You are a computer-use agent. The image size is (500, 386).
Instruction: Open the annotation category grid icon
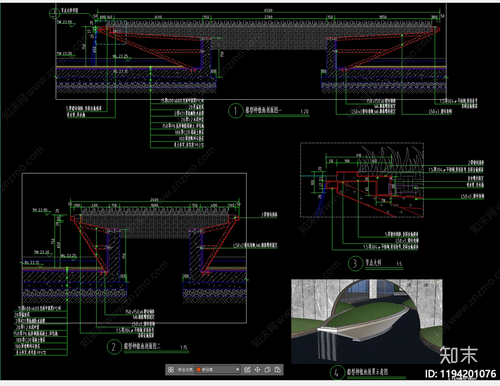[171, 370]
